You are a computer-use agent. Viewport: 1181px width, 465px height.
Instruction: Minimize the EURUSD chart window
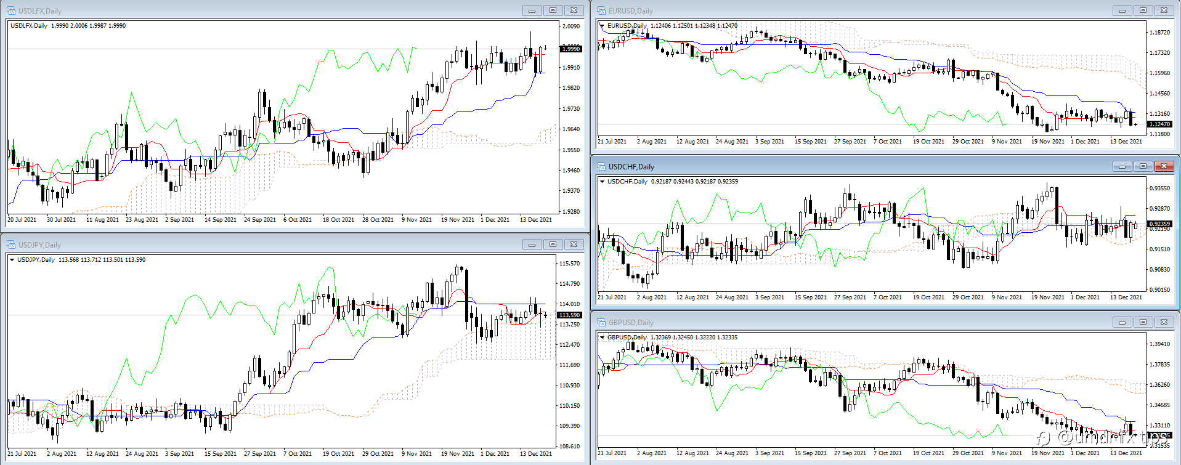[1122, 10]
